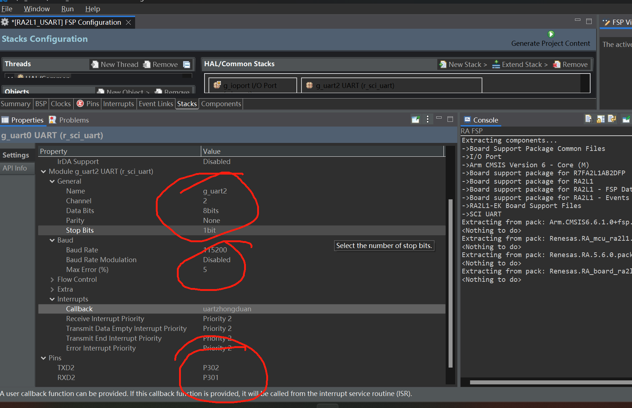The height and width of the screenshot is (408, 632).
Task: Click the Property column header
Action: click(119, 151)
